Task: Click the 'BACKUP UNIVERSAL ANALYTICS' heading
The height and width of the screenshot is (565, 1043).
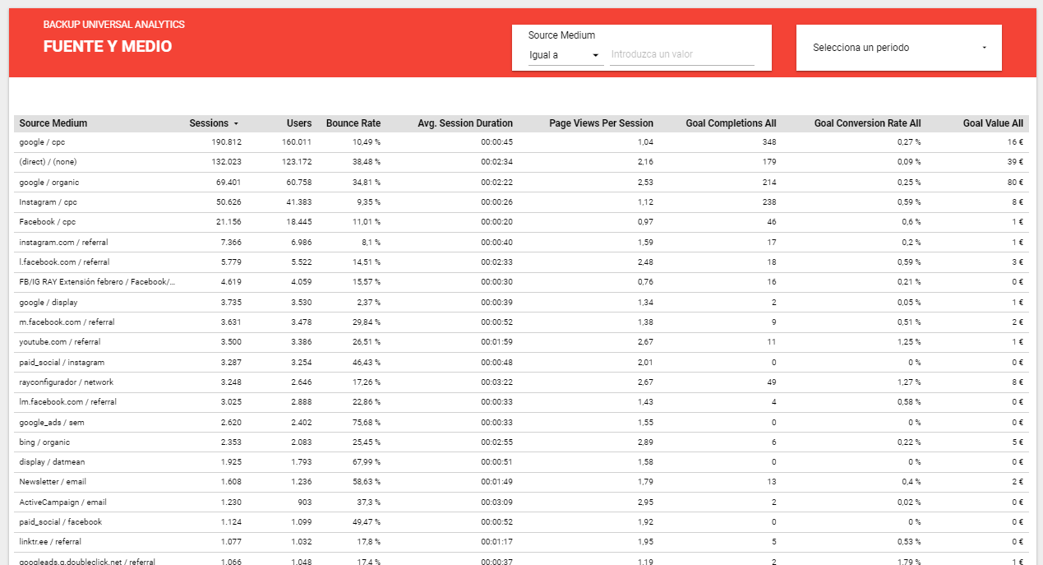Action: (114, 25)
